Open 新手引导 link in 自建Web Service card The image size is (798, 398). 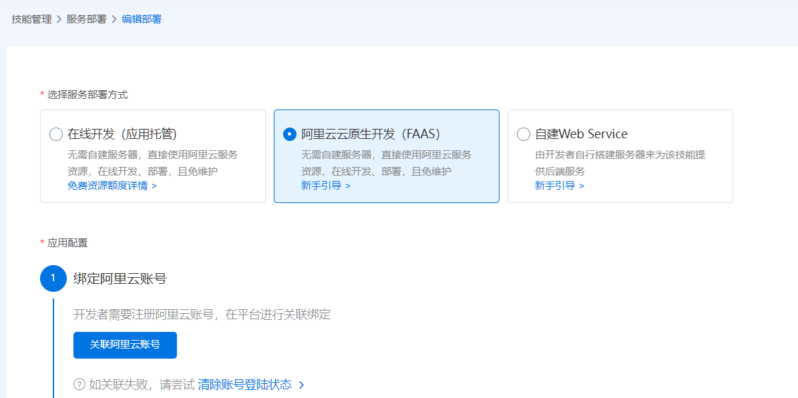[x=560, y=186]
